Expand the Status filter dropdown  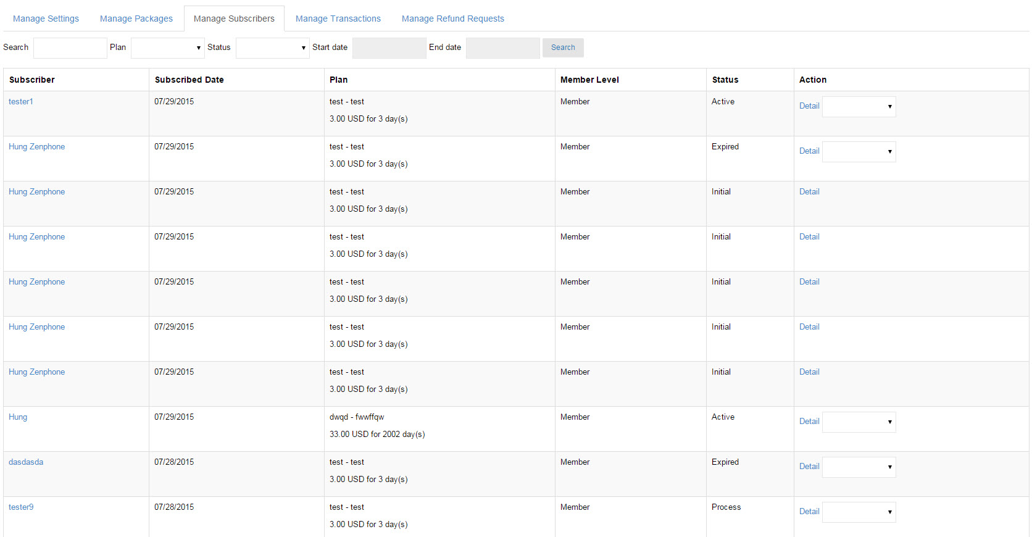pyautogui.click(x=272, y=48)
